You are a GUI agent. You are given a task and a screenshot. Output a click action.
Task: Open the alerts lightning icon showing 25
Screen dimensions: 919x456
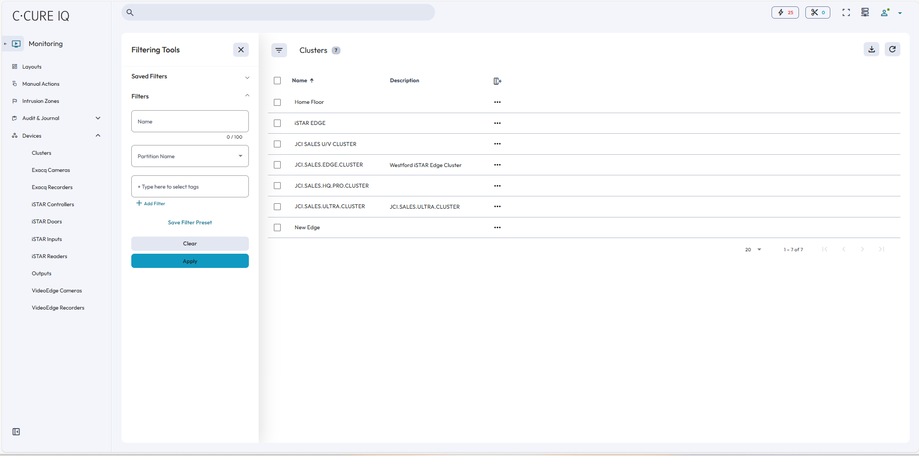click(785, 13)
